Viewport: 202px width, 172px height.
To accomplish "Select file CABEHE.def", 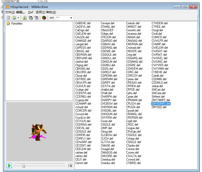I will (83, 23).
